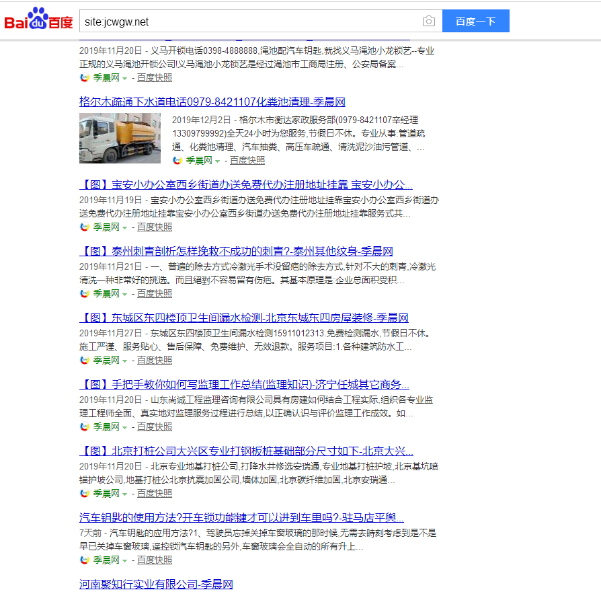Image resolution: width=601 pixels, height=594 pixels.
Task: Expand the 季晨网 dropdown on the 宝安小办公室 result
Action: click(123, 227)
